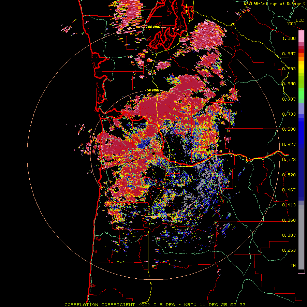Select the 0.840 color scale value
The width and height of the screenshot is (307, 307).
tap(289, 84)
